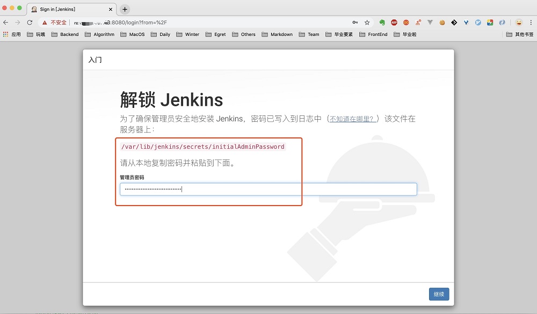This screenshot has height=314, width=537.
Task: Click the black diamond git extension icon
Action: (454, 23)
